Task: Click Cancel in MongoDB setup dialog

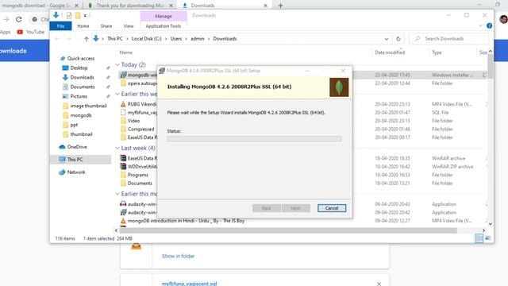Action: click(x=332, y=208)
